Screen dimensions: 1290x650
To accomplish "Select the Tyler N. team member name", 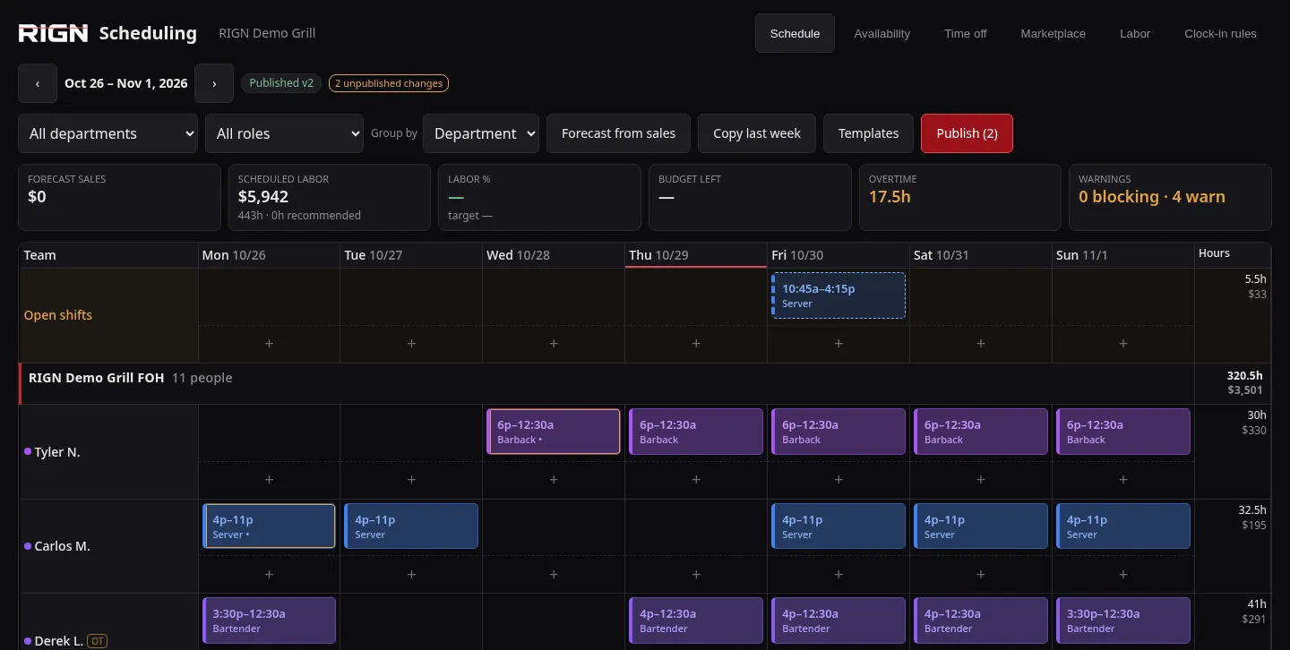I will [x=57, y=452].
